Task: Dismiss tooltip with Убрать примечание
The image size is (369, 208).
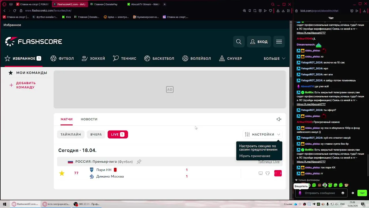Action: [x=255, y=156]
